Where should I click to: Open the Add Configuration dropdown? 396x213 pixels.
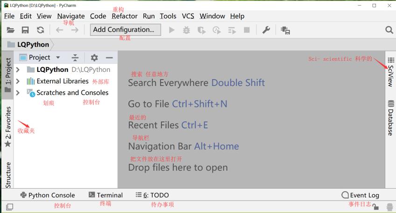(125, 30)
